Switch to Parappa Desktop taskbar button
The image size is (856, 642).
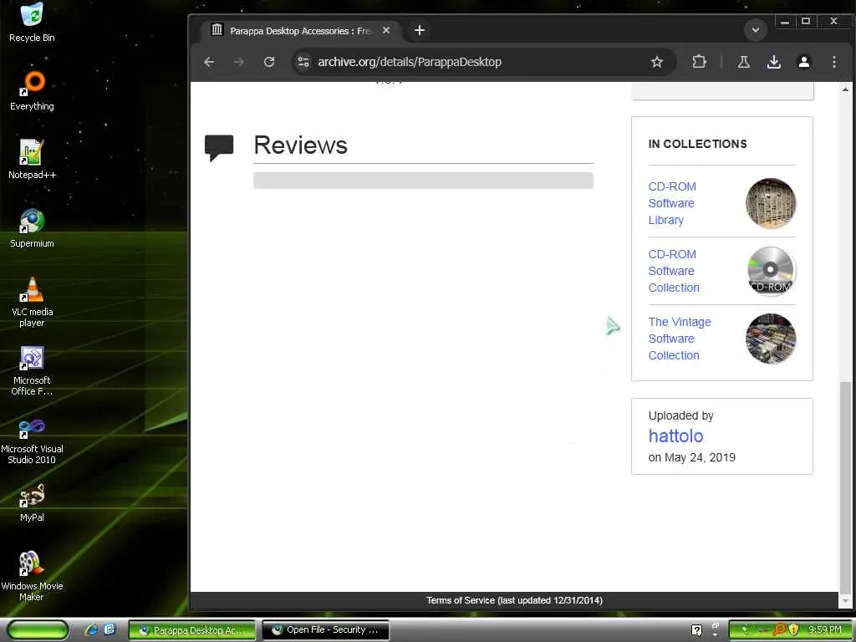[191, 630]
